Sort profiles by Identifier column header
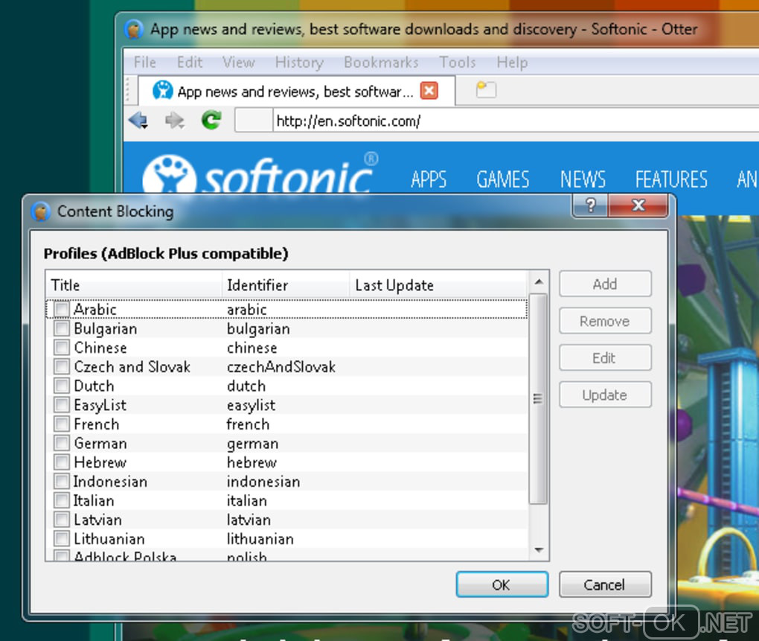Viewport: 759px width, 641px height. [x=286, y=284]
